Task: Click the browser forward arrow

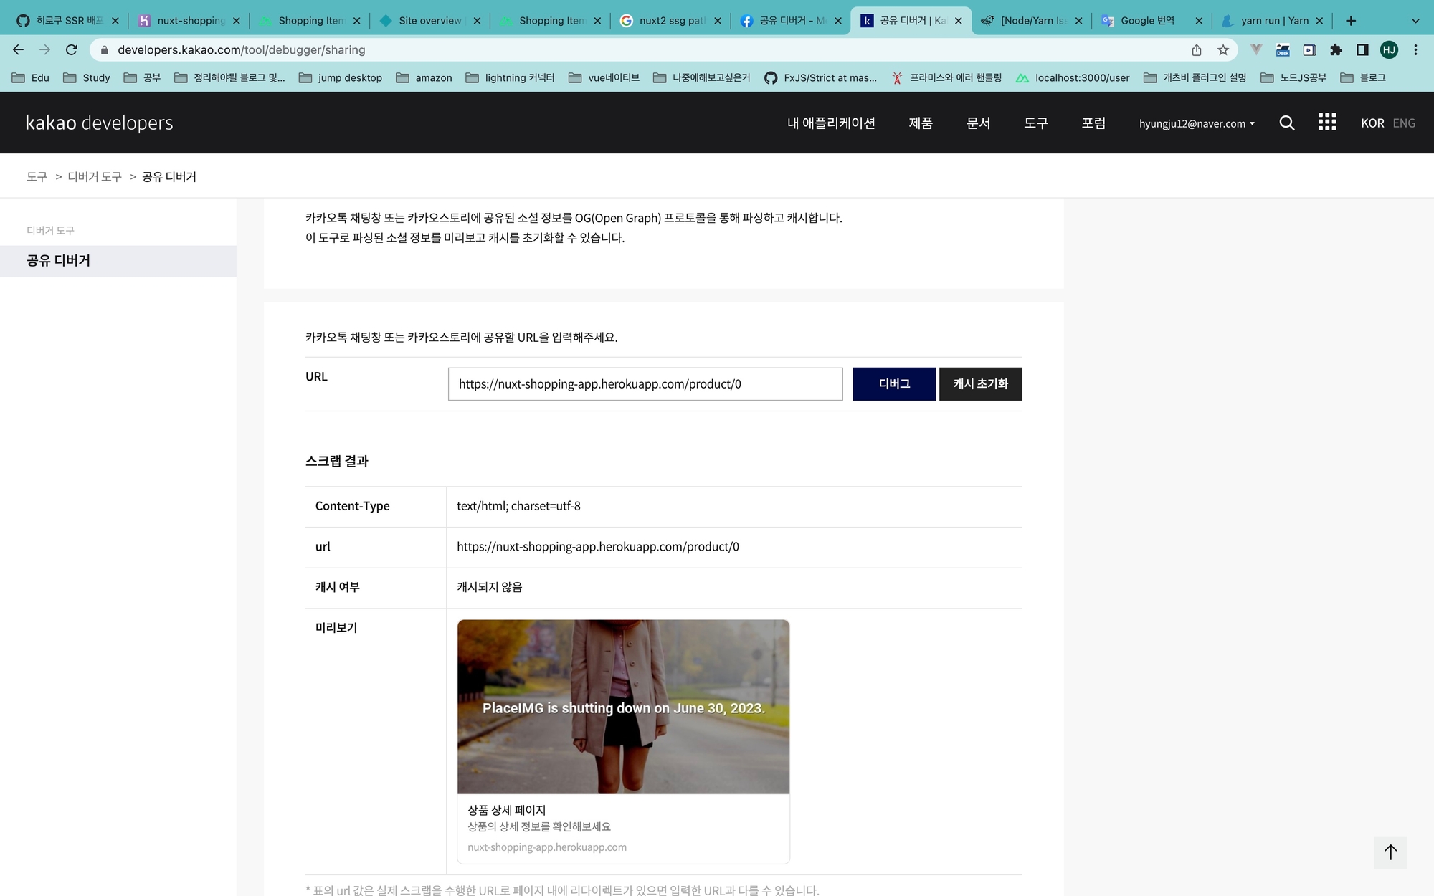Action: coord(44,49)
